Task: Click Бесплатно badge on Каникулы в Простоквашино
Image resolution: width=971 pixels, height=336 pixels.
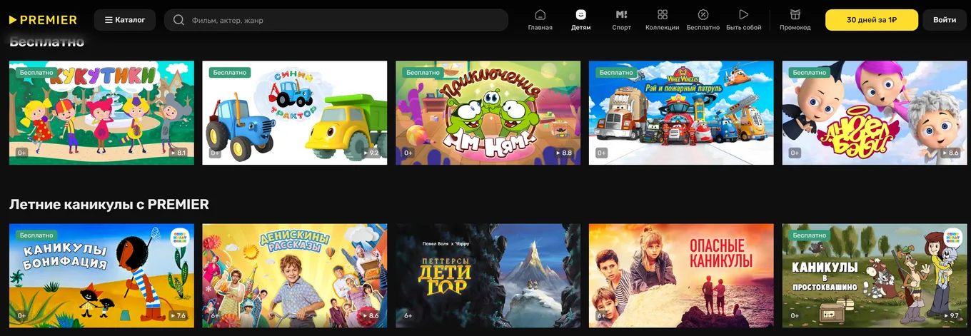Action: pos(810,235)
